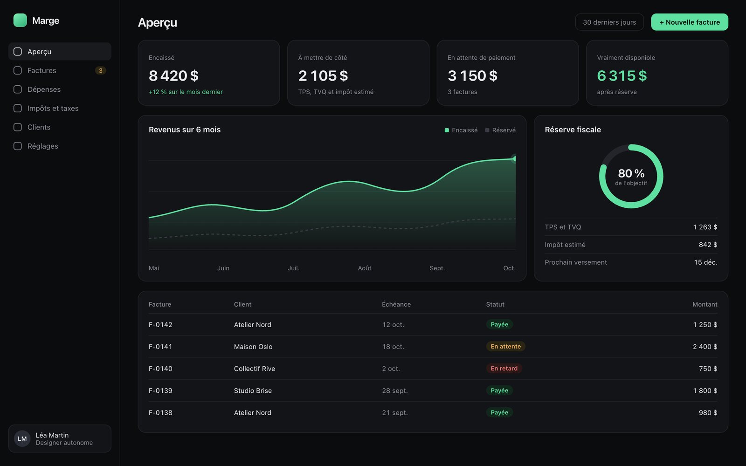746x466 pixels.
Task: Click client name Collectif Rive
Action: pos(255,369)
